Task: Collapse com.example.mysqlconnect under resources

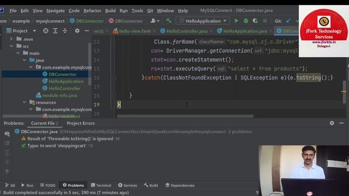Action: 31,109
